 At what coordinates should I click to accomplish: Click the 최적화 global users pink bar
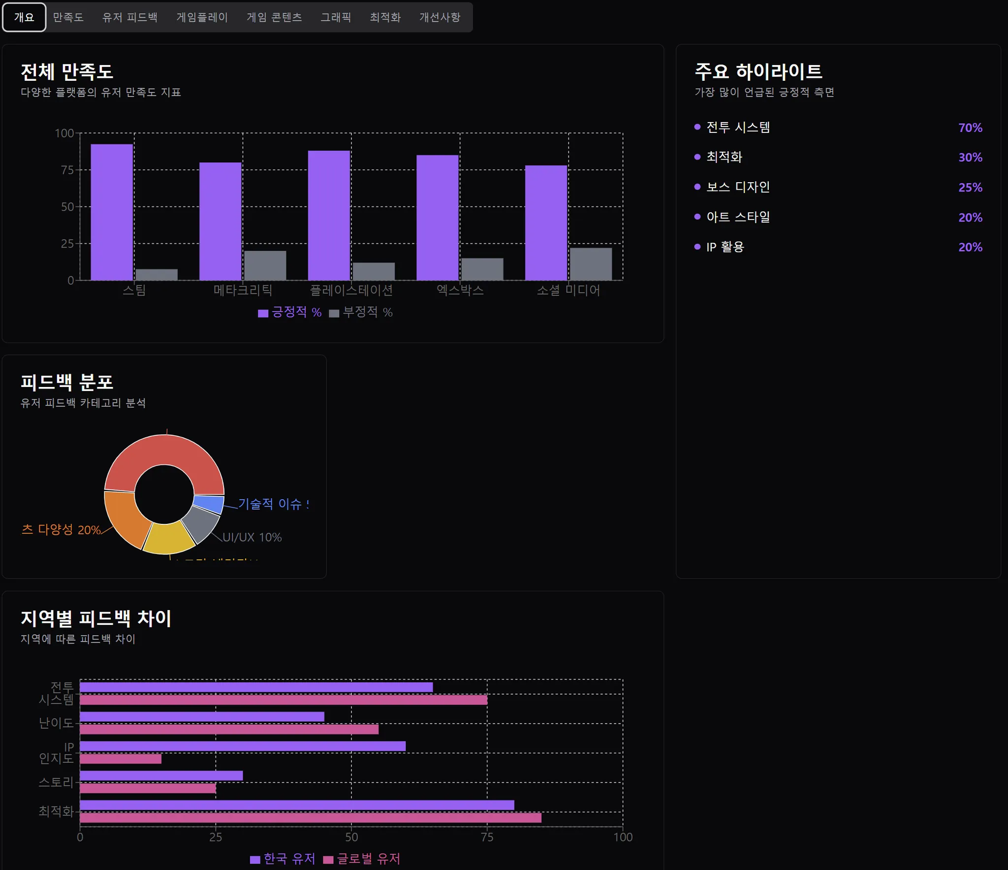pos(310,818)
